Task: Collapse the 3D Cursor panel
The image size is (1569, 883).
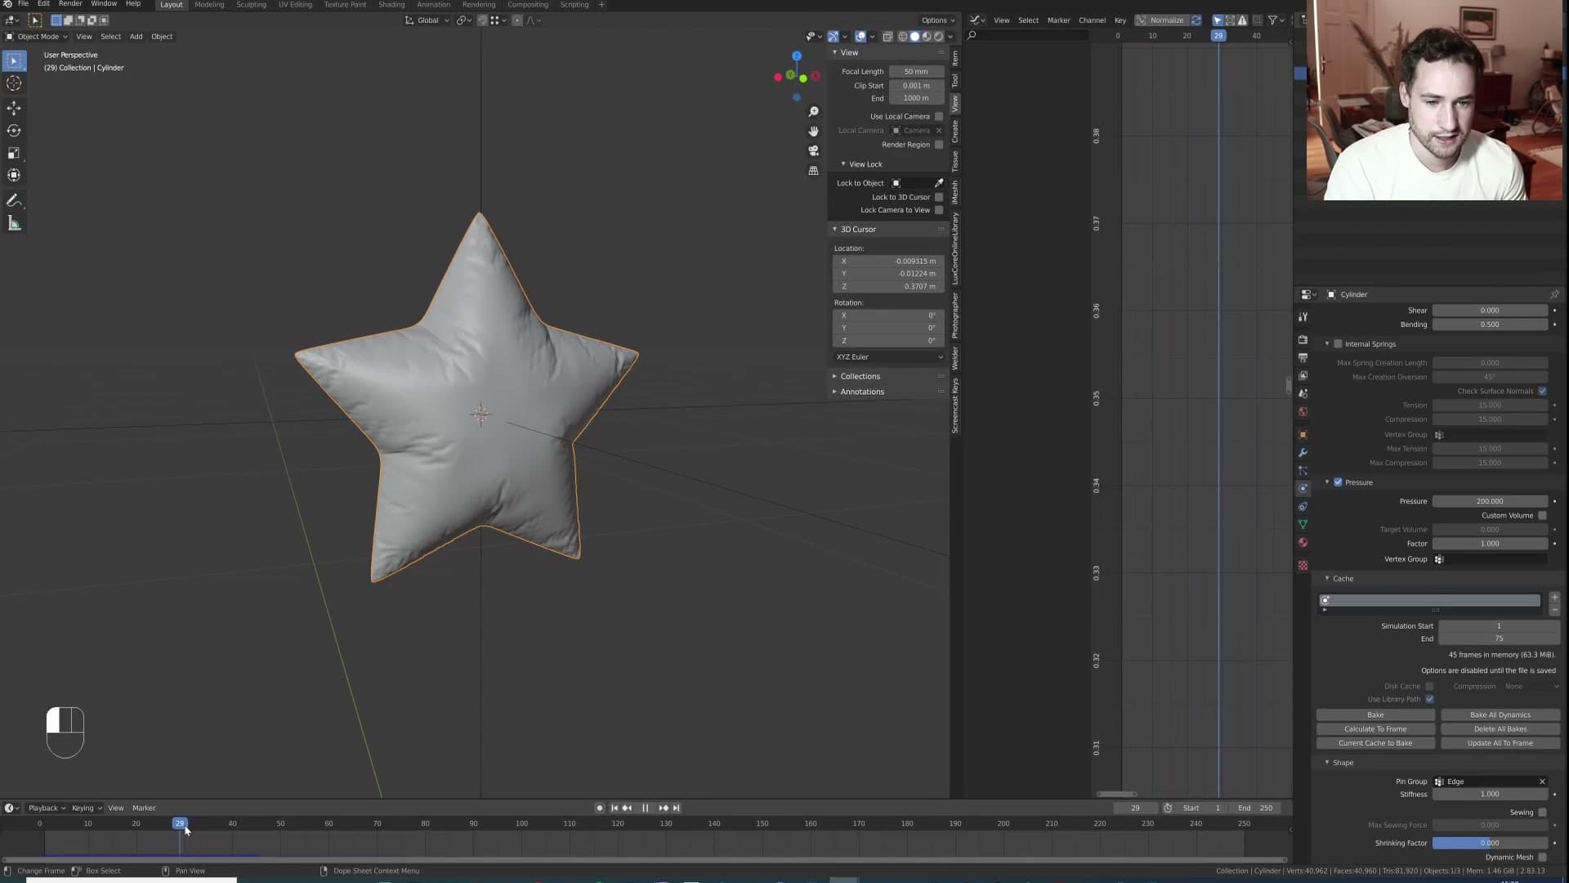Action: point(857,230)
